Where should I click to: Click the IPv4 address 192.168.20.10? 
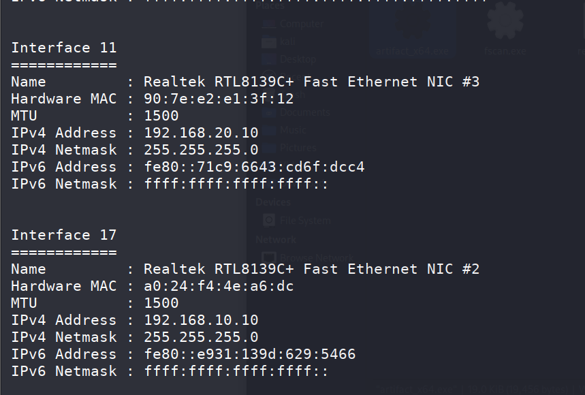pos(201,133)
